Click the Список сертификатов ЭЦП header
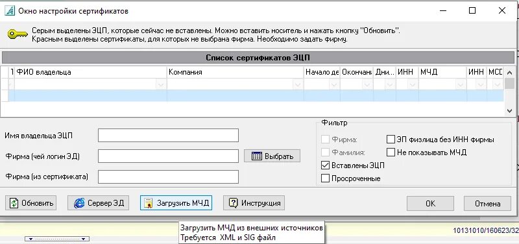The image size is (519, 244). point(258,58)
